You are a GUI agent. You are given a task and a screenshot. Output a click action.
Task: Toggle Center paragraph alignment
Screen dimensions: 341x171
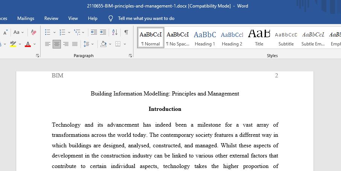pos(57,44)
